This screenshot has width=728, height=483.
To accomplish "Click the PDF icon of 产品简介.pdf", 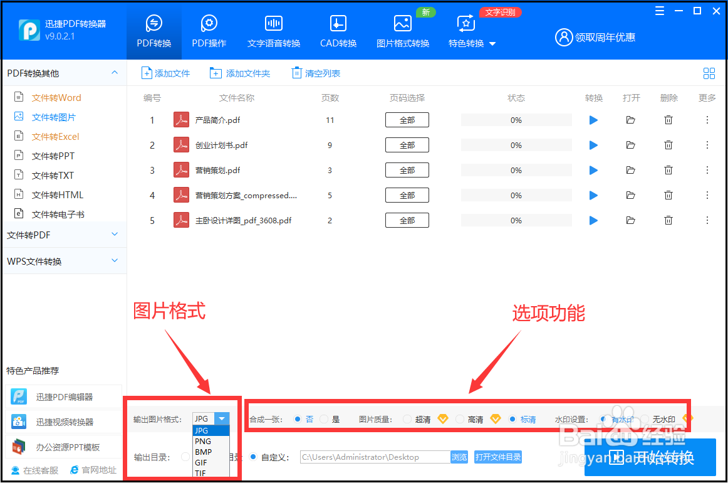I will tap(181, 120).
